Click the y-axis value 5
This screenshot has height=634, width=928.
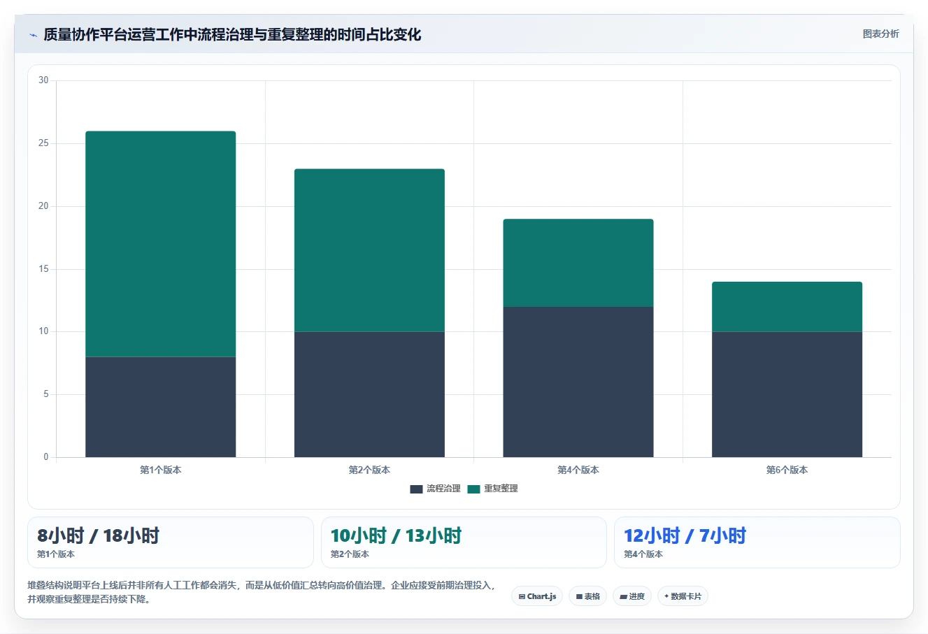(46, 394)
